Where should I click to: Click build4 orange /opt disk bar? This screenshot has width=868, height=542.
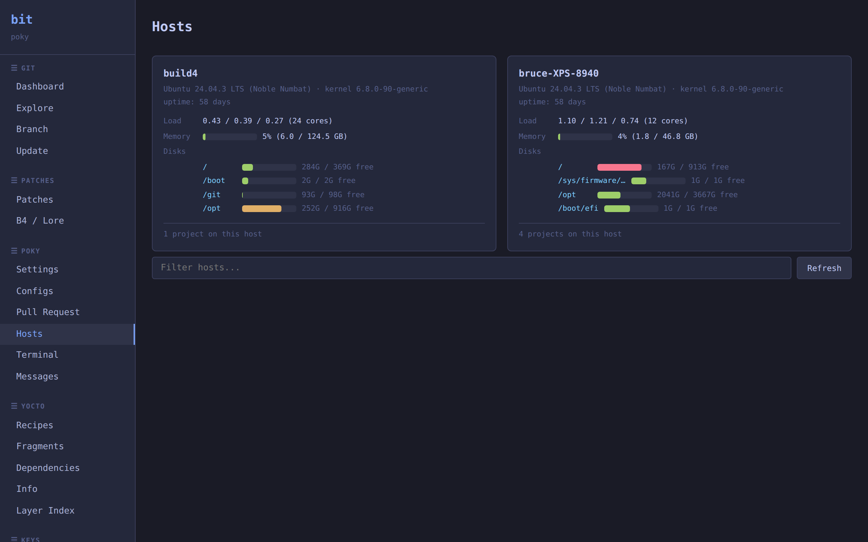[x=269, y=209]
